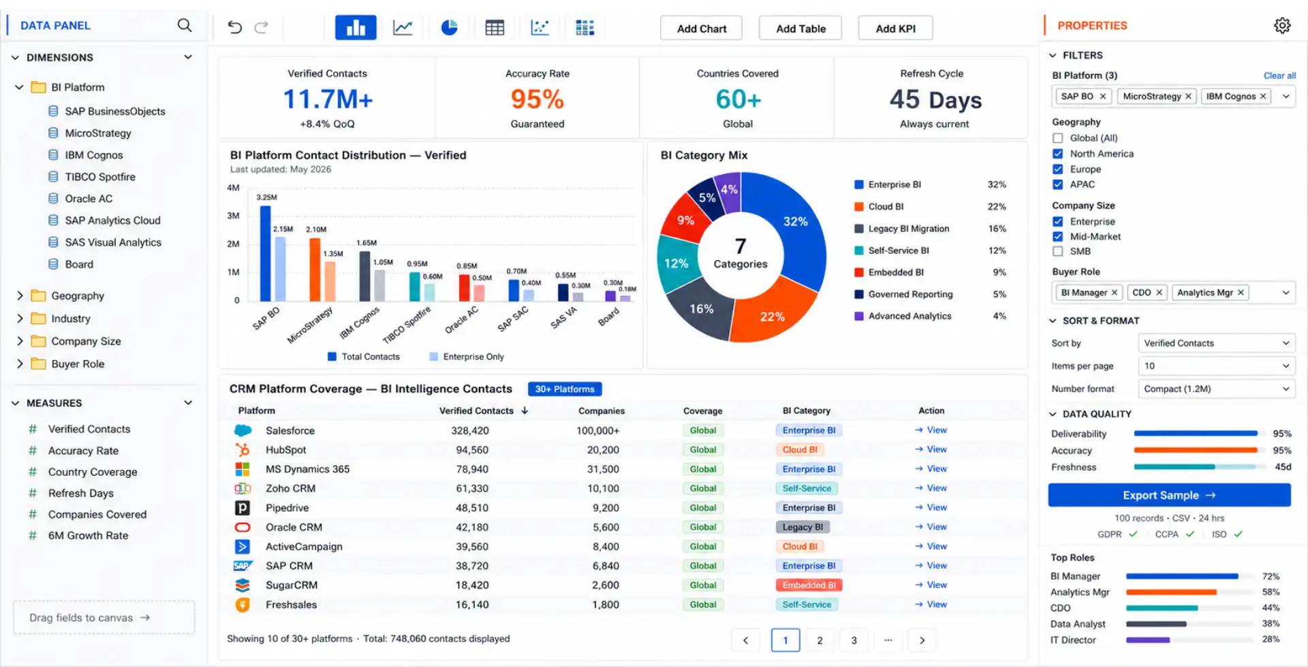1308x667 pixels.
Task: Select the bar chart type icon
Action: (356, 27)
